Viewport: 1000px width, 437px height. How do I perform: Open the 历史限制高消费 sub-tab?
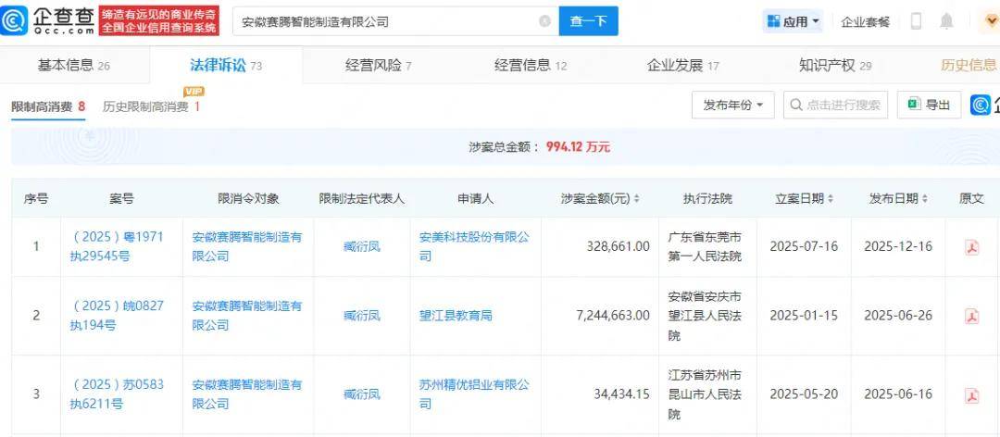[151, 106]
